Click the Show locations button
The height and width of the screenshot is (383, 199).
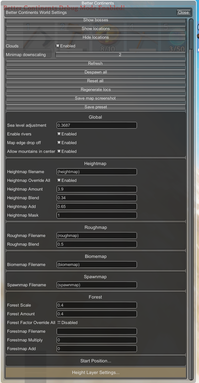[95, 29]
